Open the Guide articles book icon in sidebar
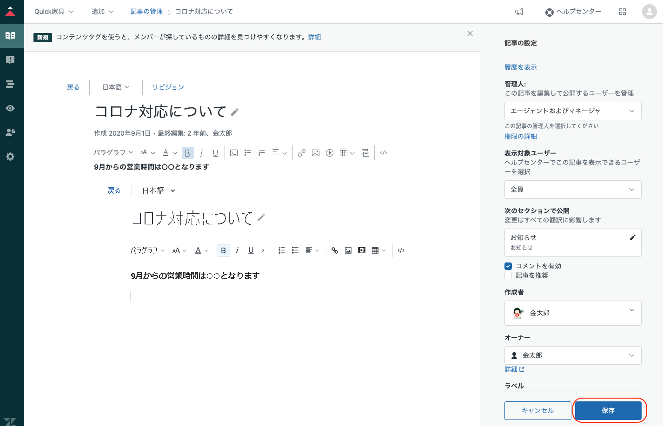This screenshot has height=426, width=663. pyautogui.click(x=10, y=36)
